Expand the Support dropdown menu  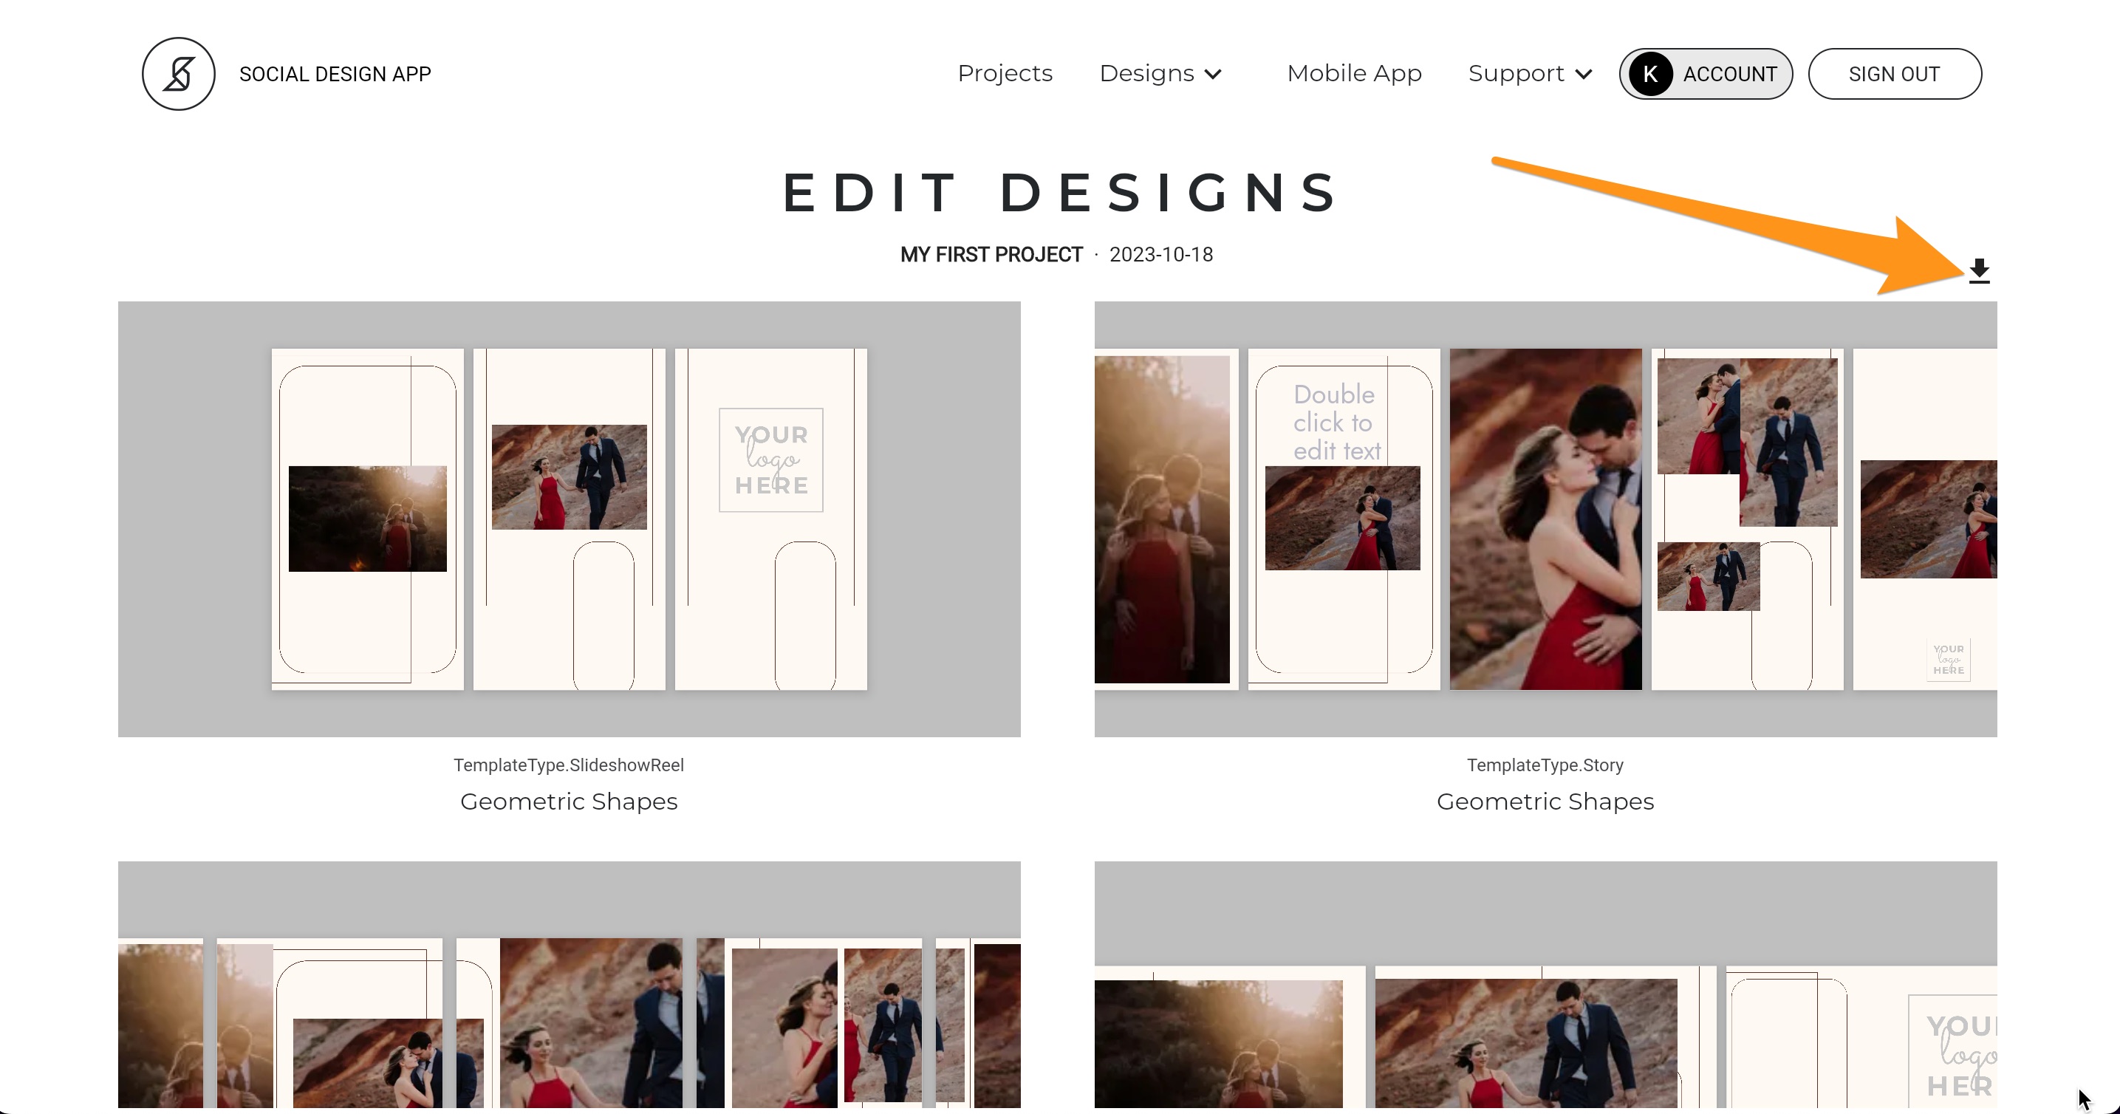tap(1530, 73)
